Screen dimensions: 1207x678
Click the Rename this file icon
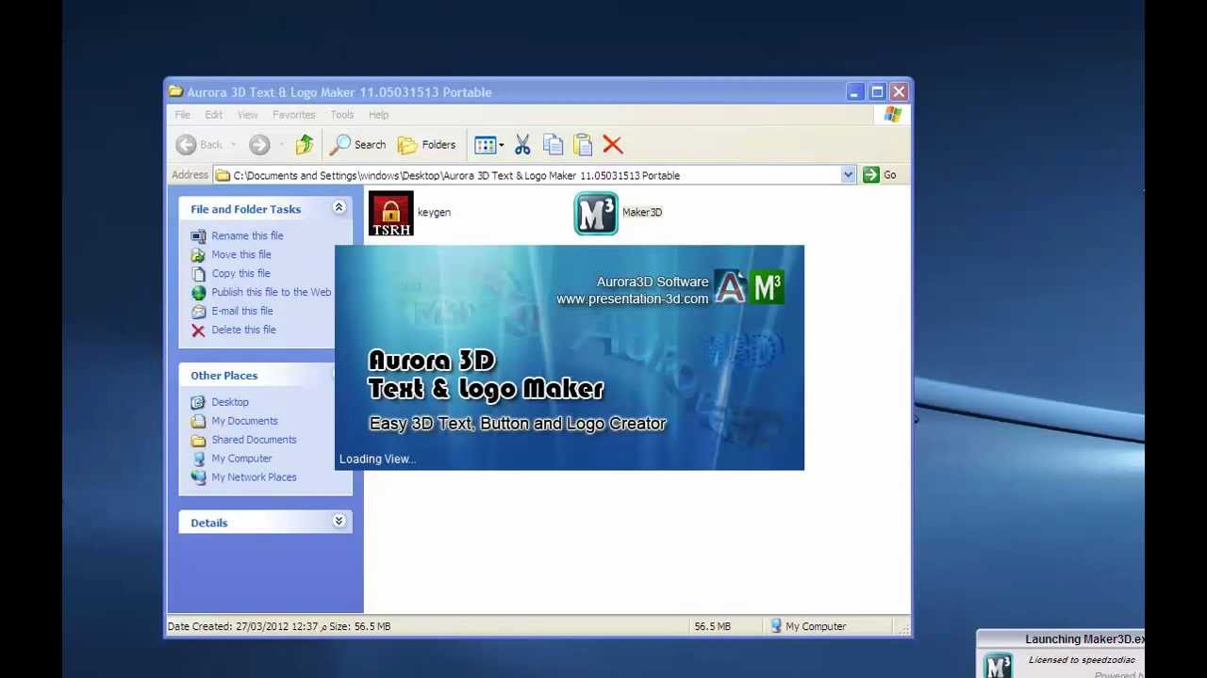(198, 235)
